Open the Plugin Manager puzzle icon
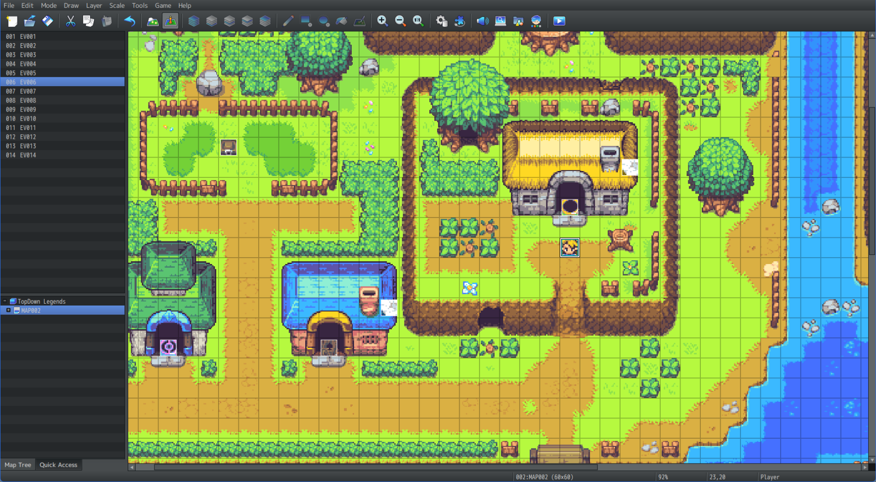The height and width of the screenshot is (482, 876). 460,21
